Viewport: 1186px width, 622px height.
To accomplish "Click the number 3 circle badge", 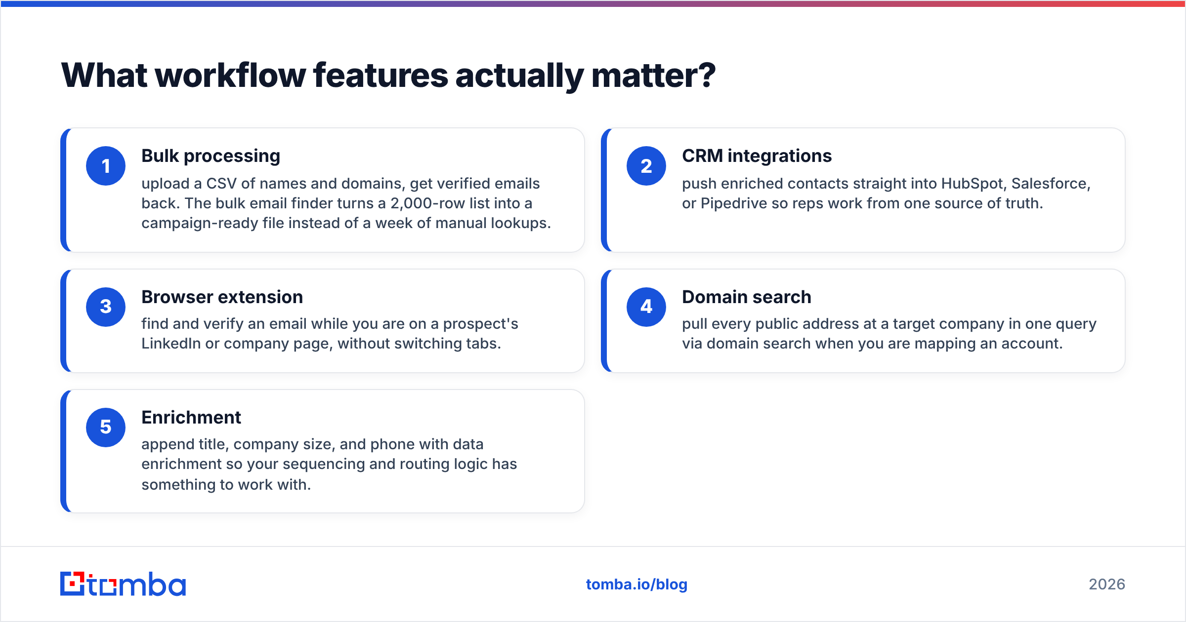I will point(106,307).
